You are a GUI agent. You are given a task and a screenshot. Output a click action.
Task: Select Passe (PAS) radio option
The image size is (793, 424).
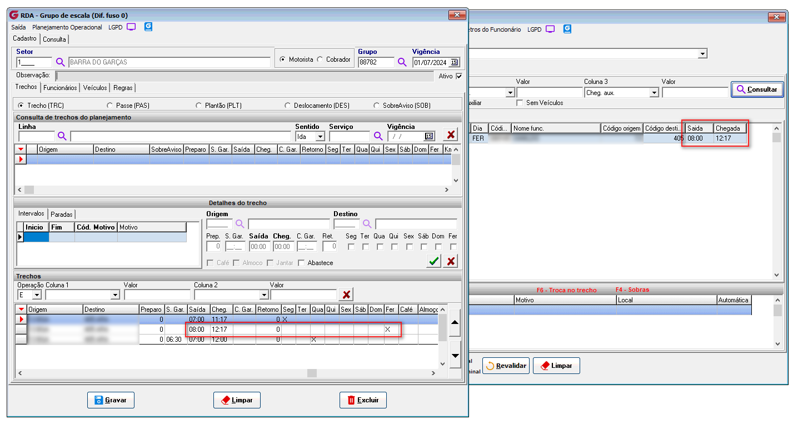(111, 105)
